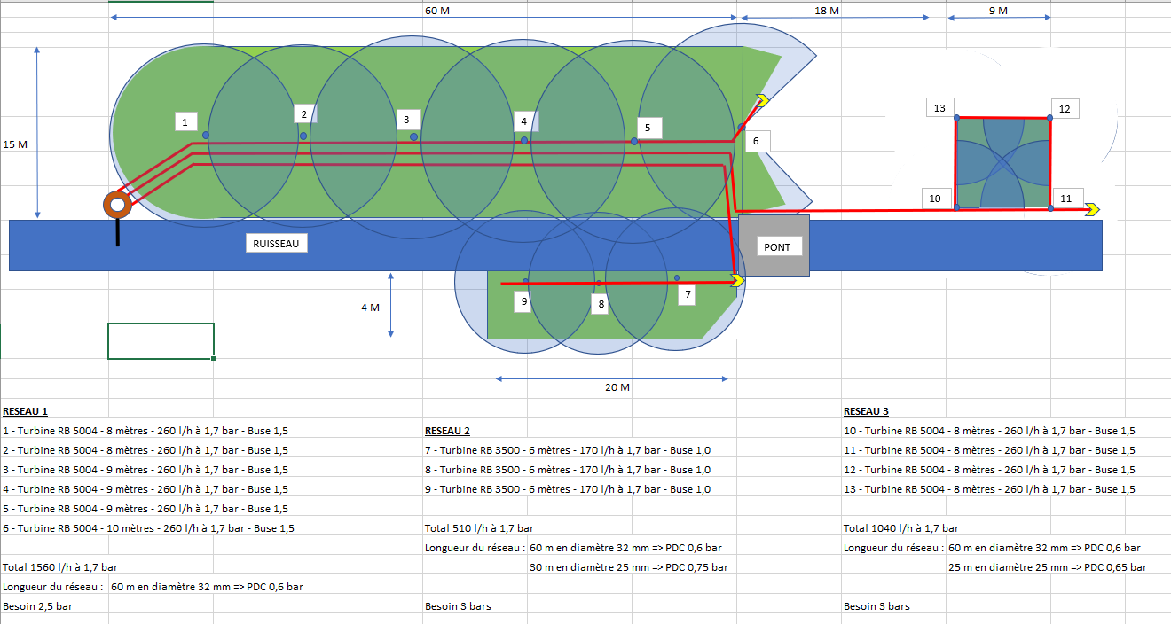Click the 15 M vertical dimension label
This screenshot has height=624, width=1171.
(15, 144)
